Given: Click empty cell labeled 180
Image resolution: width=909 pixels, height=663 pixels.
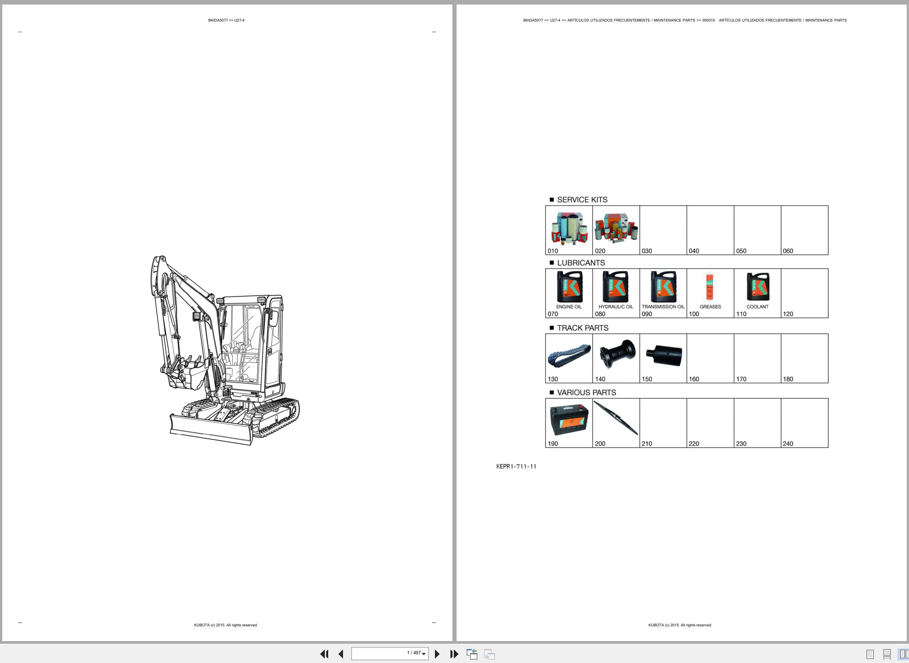Looking at the screenshot, I should pos(805,358).
